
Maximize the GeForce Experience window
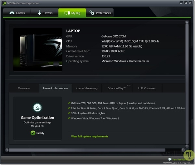pos(186,3)
